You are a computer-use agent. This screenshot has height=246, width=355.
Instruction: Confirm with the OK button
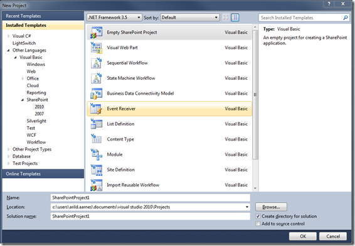point(303,236)
